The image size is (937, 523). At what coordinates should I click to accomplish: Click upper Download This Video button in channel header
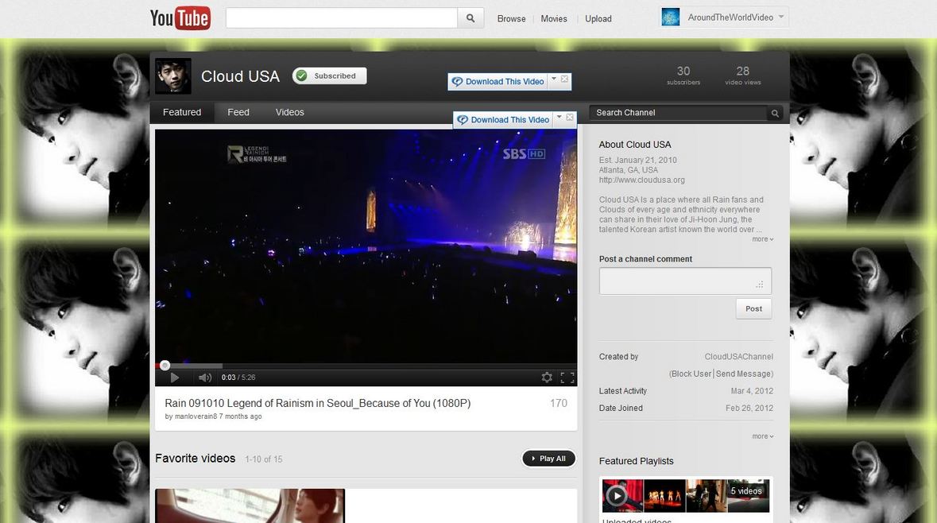(498, 82)
